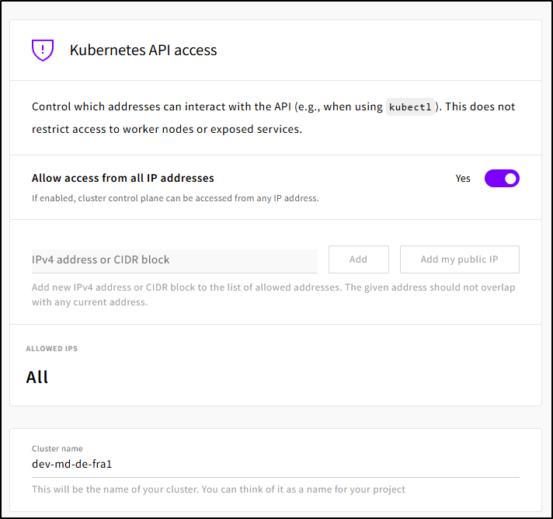Click the helper text below the cluster name field

click(x=218, y=489)
